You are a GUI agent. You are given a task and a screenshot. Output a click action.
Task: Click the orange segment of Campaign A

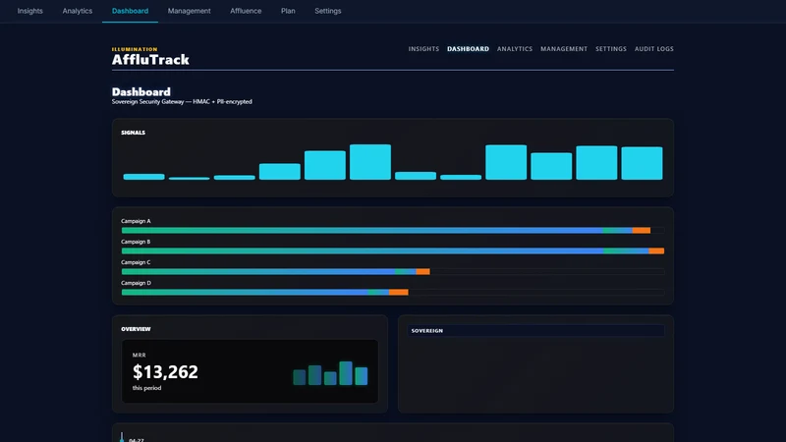642,231
